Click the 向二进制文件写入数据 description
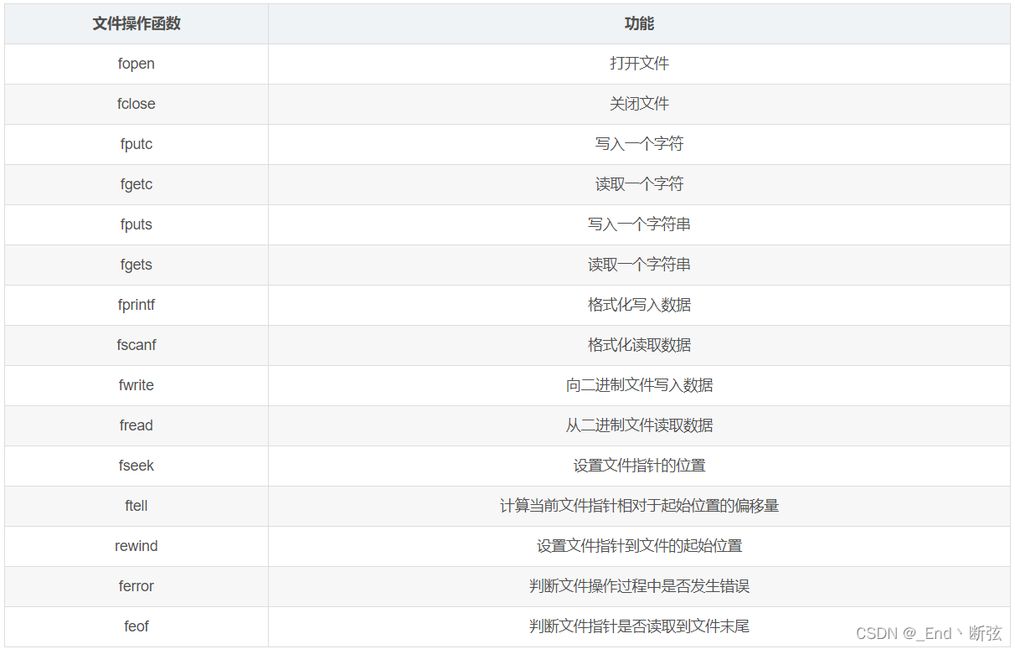The height and width of the screenshot is (649, 1015). [x=639, y=385]
